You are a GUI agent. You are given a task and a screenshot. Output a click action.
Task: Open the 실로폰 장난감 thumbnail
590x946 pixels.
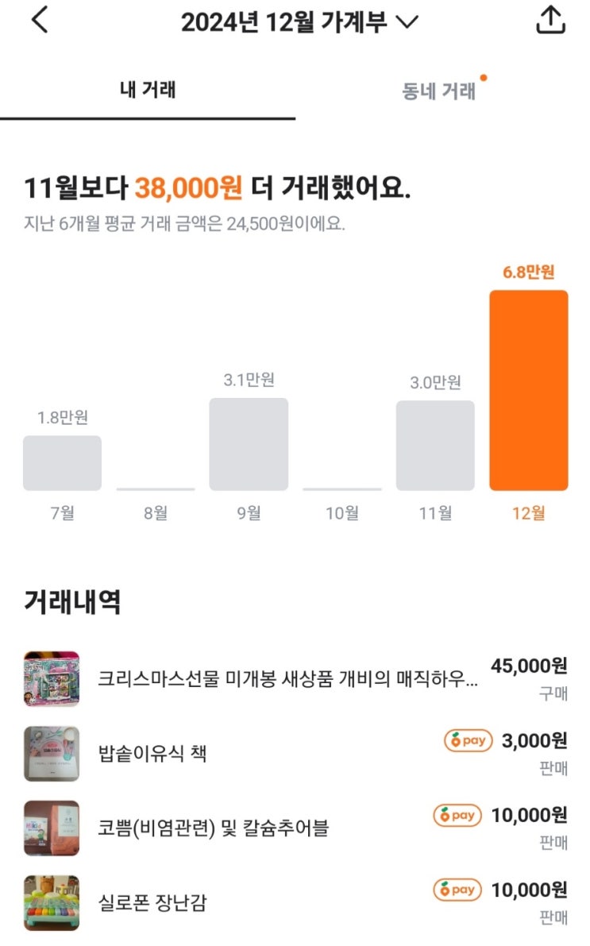click(x=52, y=902)
